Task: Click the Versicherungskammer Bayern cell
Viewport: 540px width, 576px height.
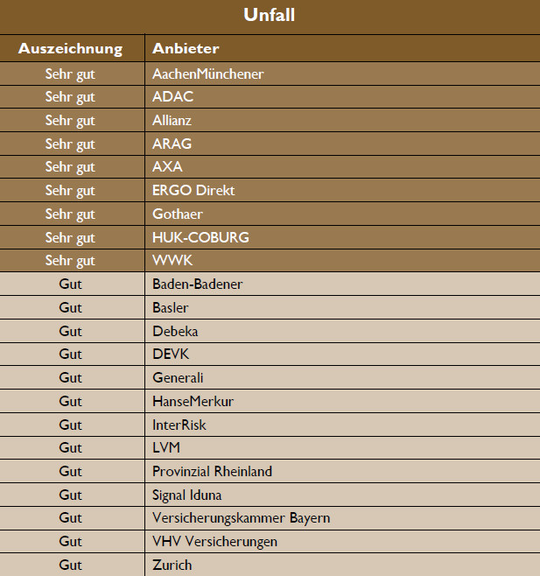Action: tap(241, 518)
